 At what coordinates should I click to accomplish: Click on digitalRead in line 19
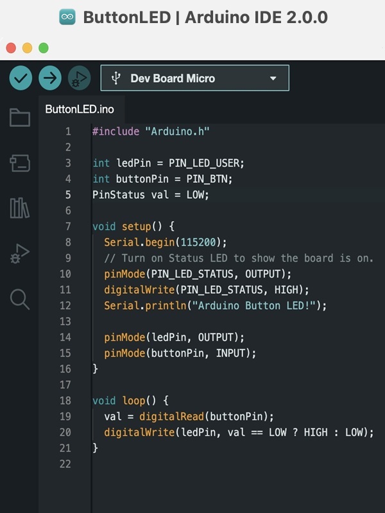171,416
